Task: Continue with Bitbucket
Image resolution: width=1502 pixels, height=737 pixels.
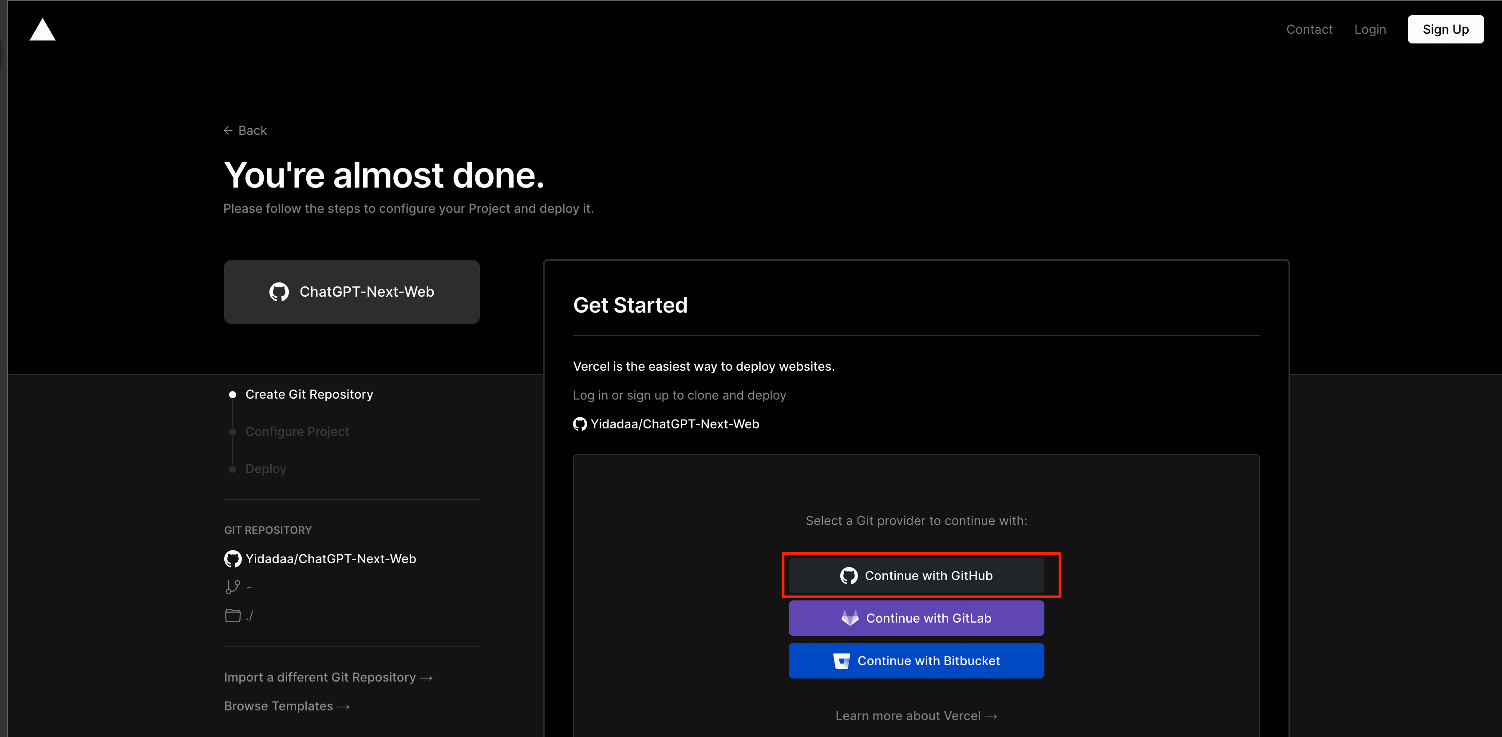Action: [x=916, y=661]
